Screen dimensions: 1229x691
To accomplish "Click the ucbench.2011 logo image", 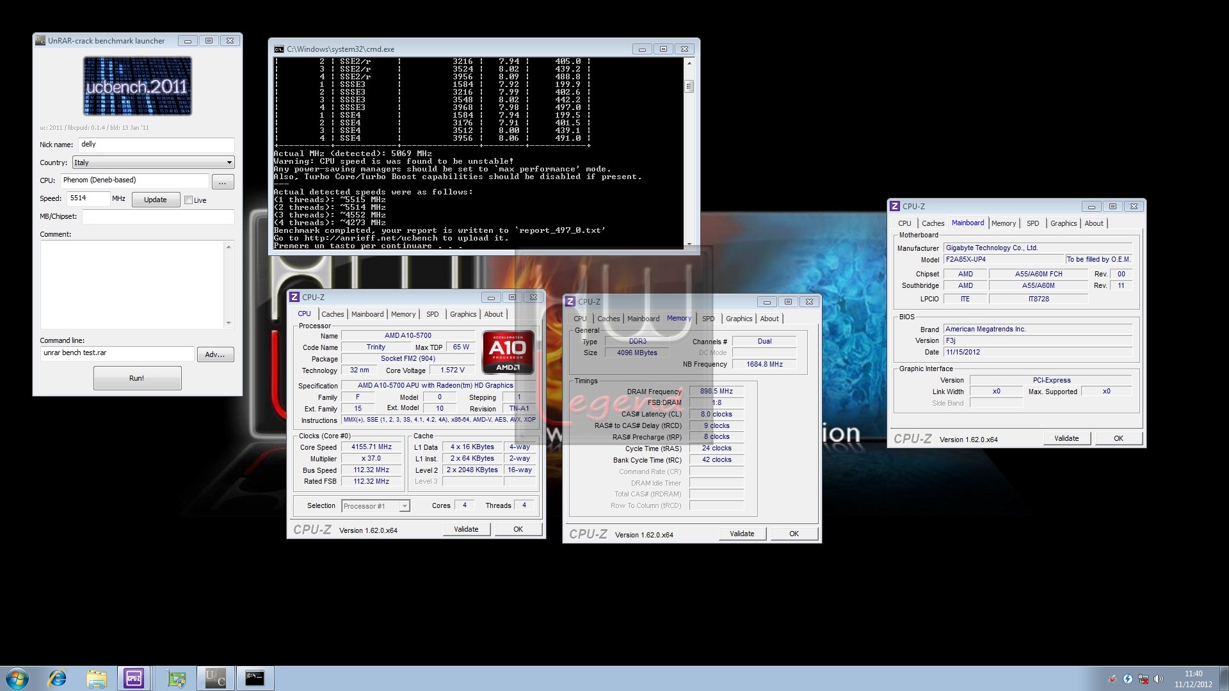I will point(137,86).
